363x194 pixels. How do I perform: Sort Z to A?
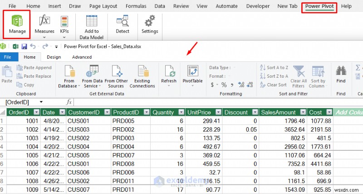tap(275, 76)
